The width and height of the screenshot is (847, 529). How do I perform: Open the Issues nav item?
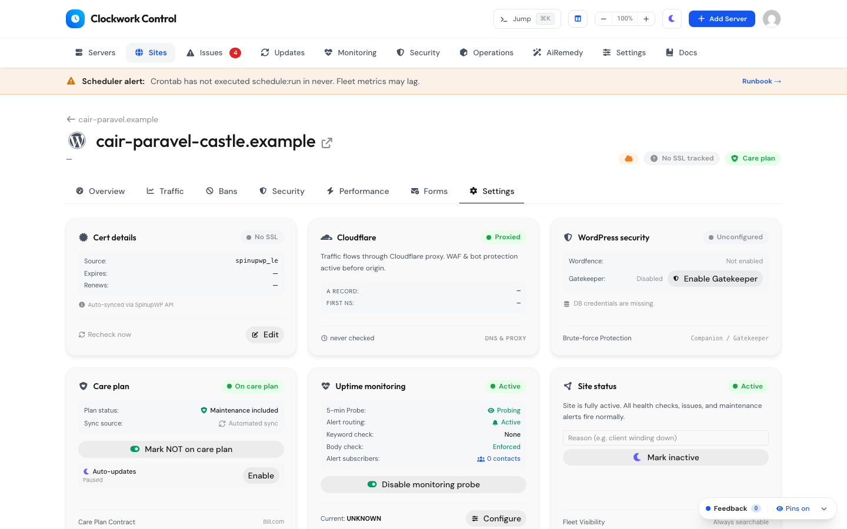pos(214,53)
